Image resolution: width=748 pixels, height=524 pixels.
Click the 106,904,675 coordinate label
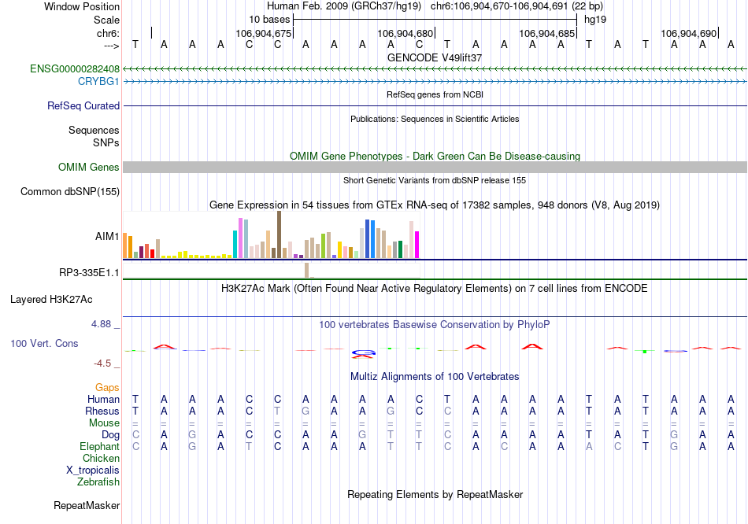click(x=263, y=33)
